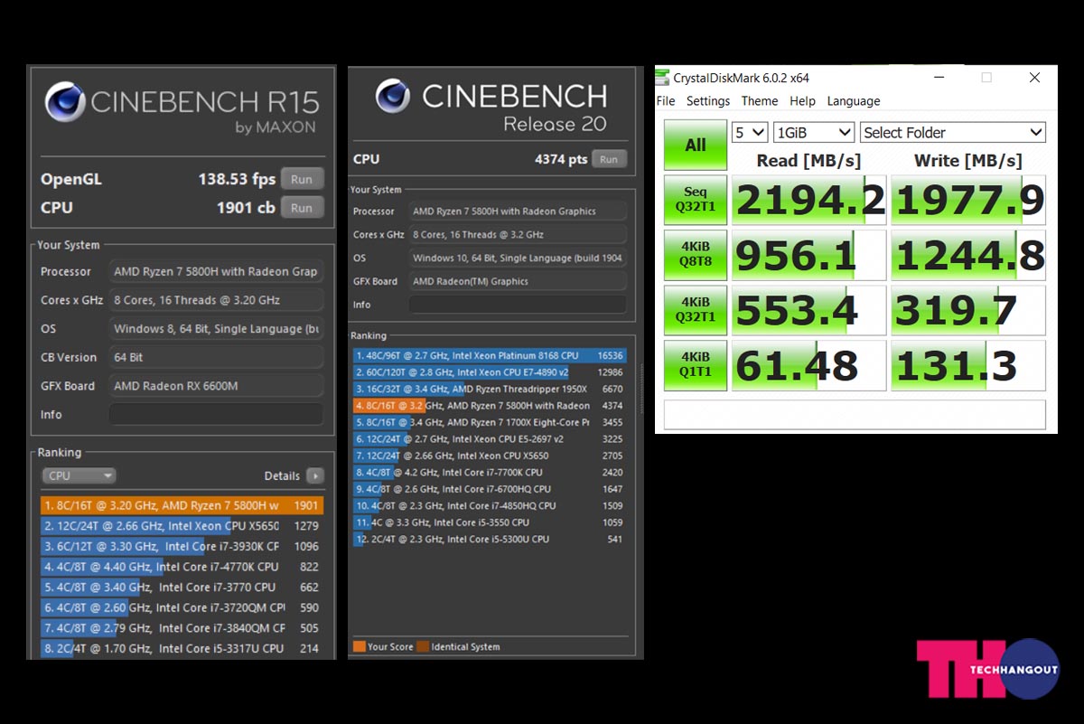Select the Xeon E7-4890 v2 12986 row
This screenshot has height=724, width=1084.
click(x=490, y=372)
